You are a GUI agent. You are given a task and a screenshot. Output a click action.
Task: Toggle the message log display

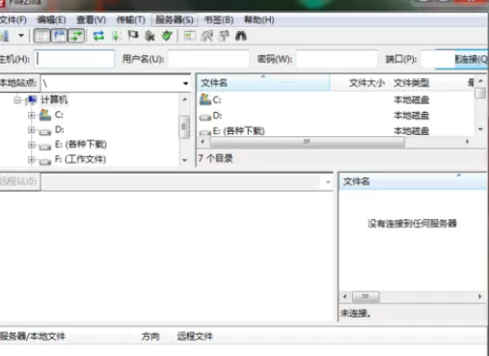[41, 36]
